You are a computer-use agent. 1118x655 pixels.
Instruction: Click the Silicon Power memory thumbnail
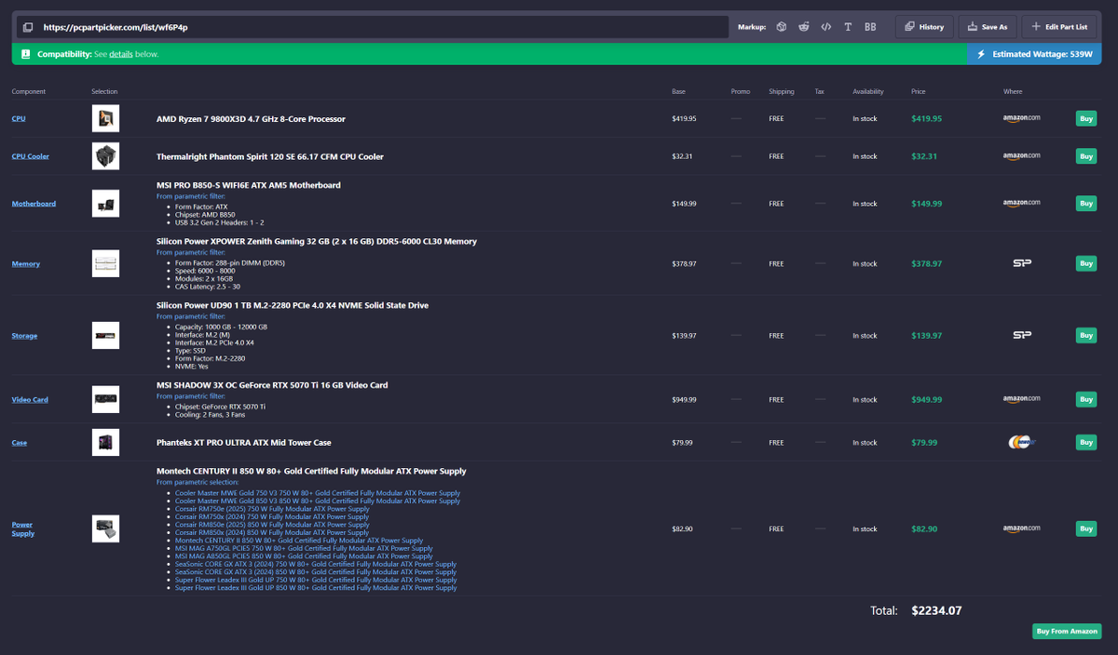click(x=105, y=264)
